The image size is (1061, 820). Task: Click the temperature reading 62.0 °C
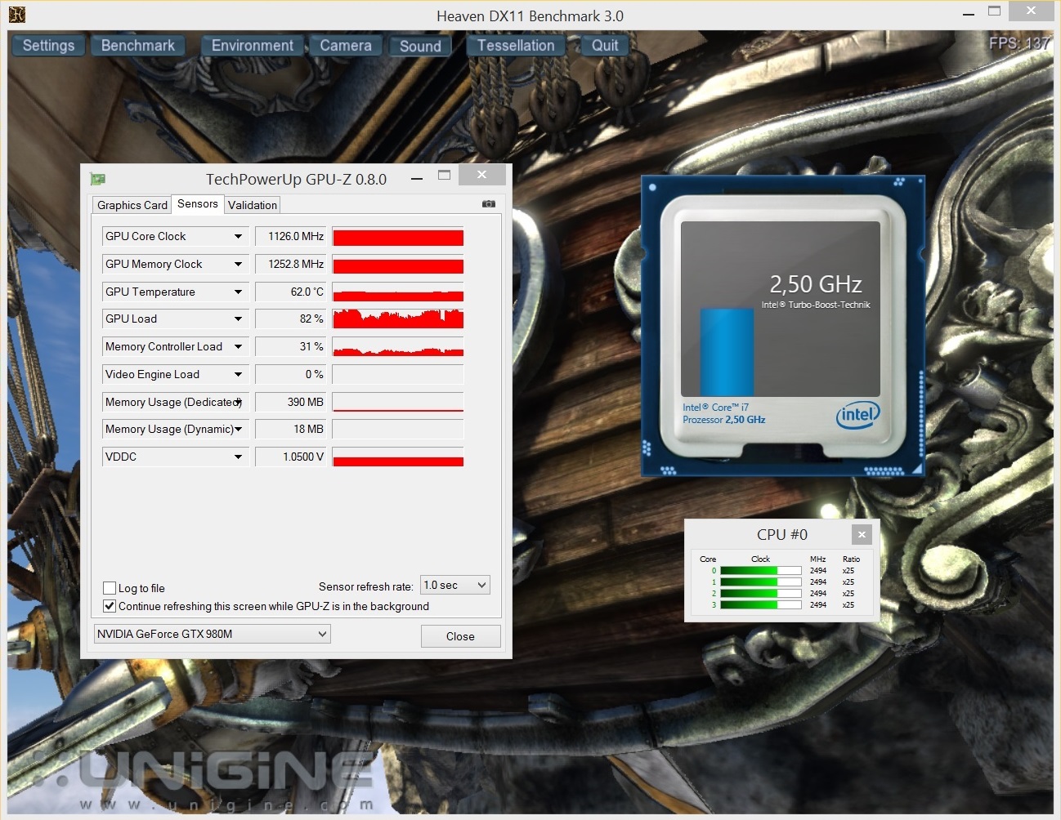click(291, 292)
